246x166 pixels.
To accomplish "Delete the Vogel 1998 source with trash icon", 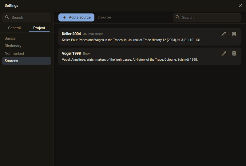I will tap(234, 54).
